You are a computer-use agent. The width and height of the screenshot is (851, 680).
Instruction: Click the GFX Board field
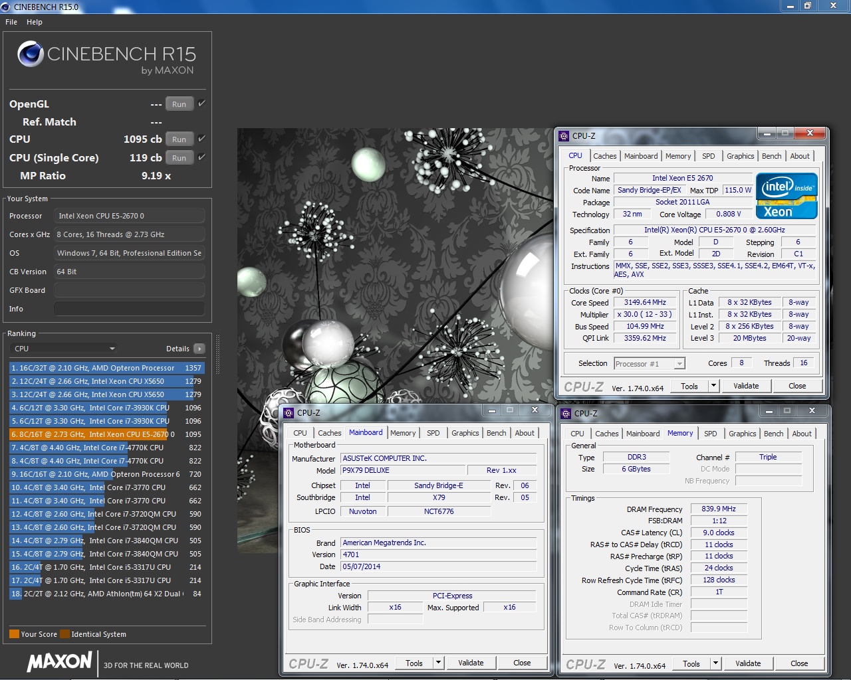pos(129,290)
